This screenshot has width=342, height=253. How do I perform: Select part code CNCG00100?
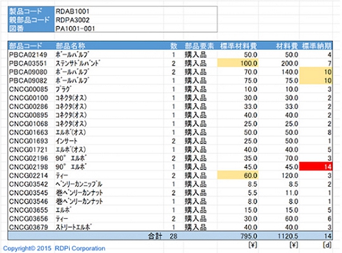point(29,98)
